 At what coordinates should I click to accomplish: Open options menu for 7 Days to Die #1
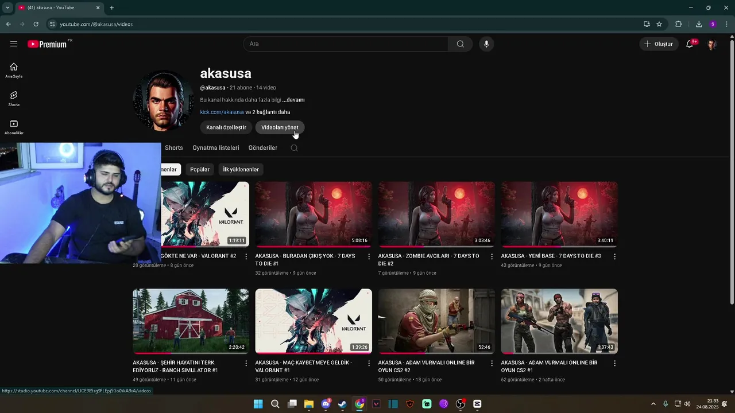pyautogui.click(x=369, y=256)
